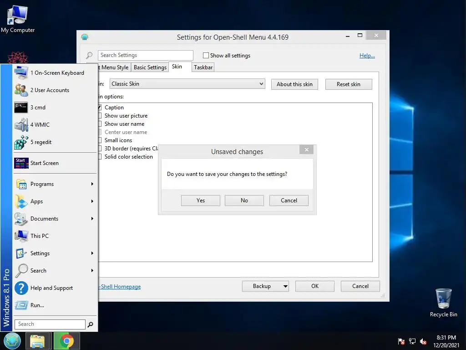The height and width of the screenshot is (350, 466).
Task: Open the On-Screen Keyboard icon
Action: [21, 72]
